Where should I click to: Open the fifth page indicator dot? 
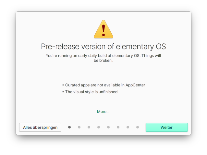[x=108, y=127]
